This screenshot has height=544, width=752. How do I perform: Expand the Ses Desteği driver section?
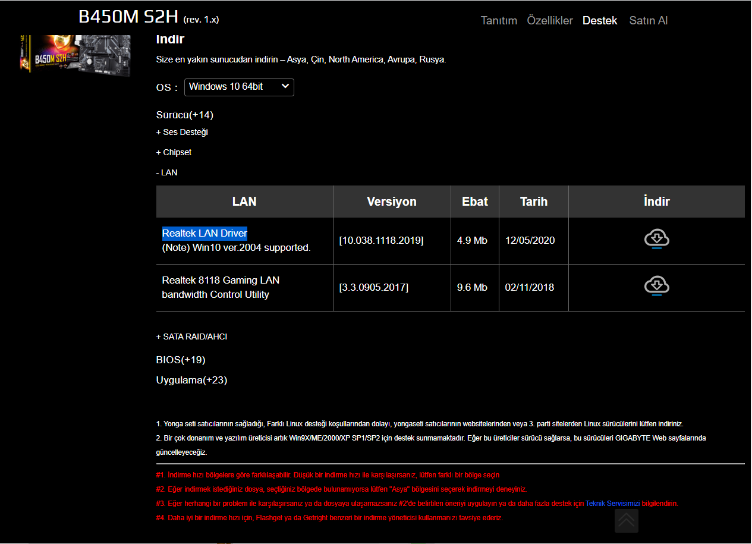pos(182,132)
